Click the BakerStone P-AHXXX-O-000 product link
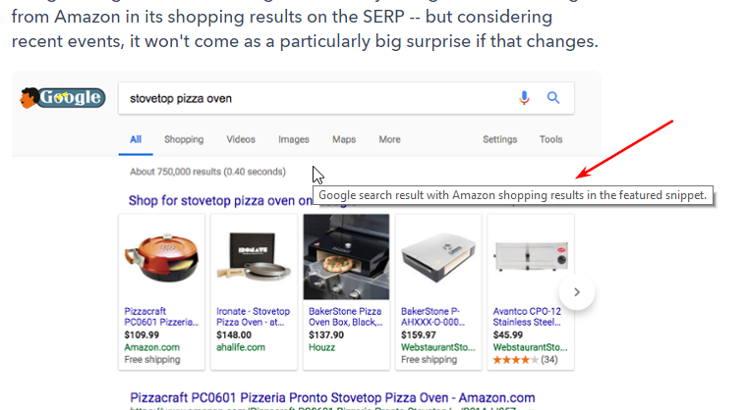This screenshot has height=410, width=746. pos(432,317)
